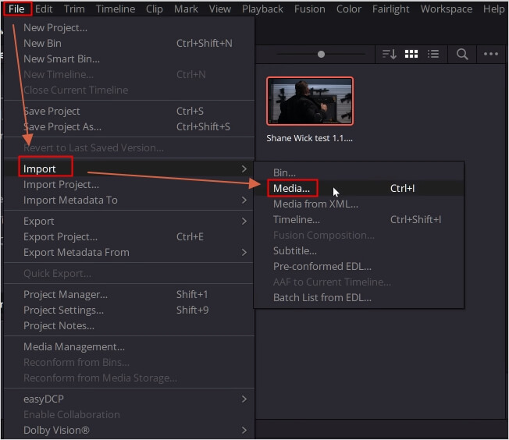The image size is (509, 440).
Task: Expand the Dolby Vision submenu
Action: click(x=56, y=430)
